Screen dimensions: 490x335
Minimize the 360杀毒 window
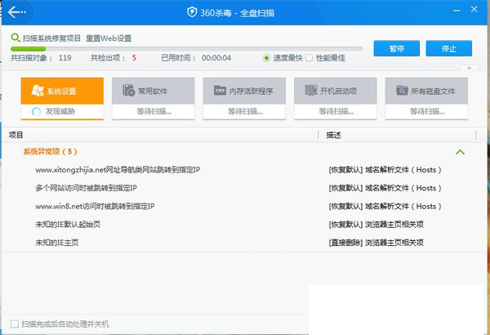pos(457,11)
